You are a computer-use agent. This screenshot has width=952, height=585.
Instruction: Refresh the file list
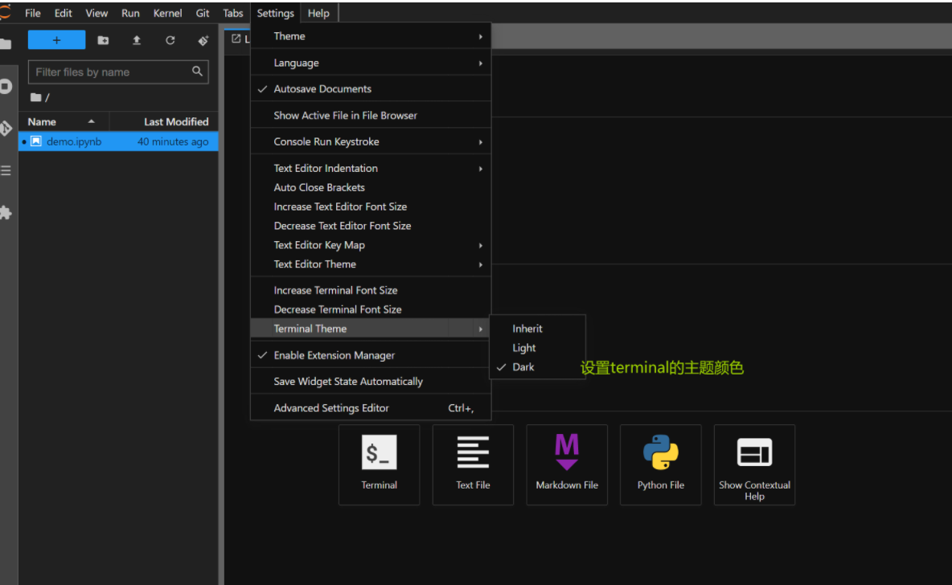coord(170,40)
